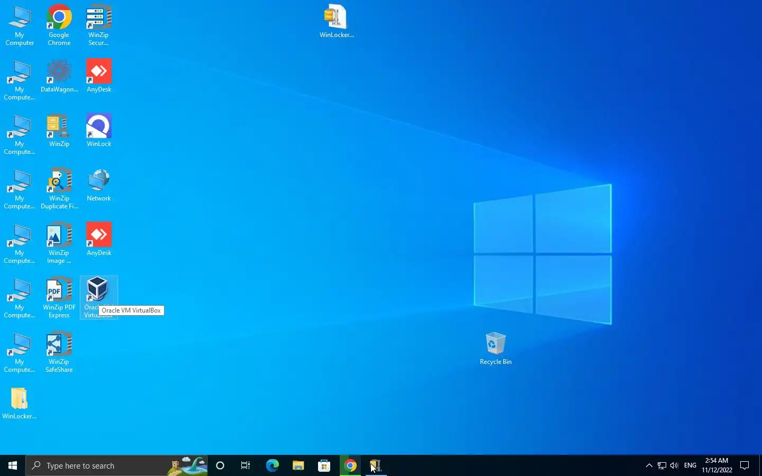Switch to the WinZip taskbar app
Screen dimensions: 762x476
pyautogui.click(x=376, y=465)
